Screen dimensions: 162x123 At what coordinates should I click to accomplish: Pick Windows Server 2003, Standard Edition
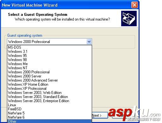pyautogui.click(x=49, y=97)
